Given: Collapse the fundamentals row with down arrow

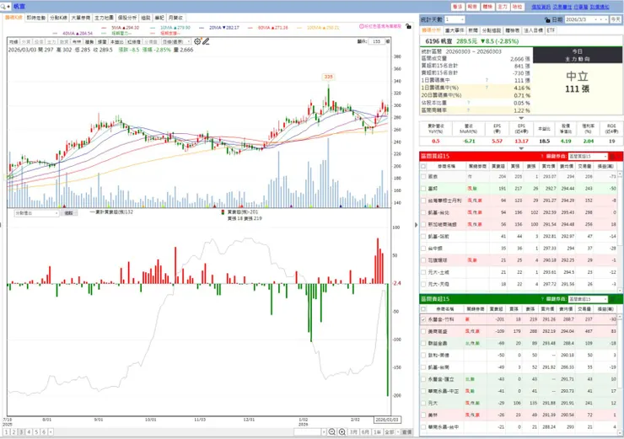Looking at the screenshot, I should [521, 148].
